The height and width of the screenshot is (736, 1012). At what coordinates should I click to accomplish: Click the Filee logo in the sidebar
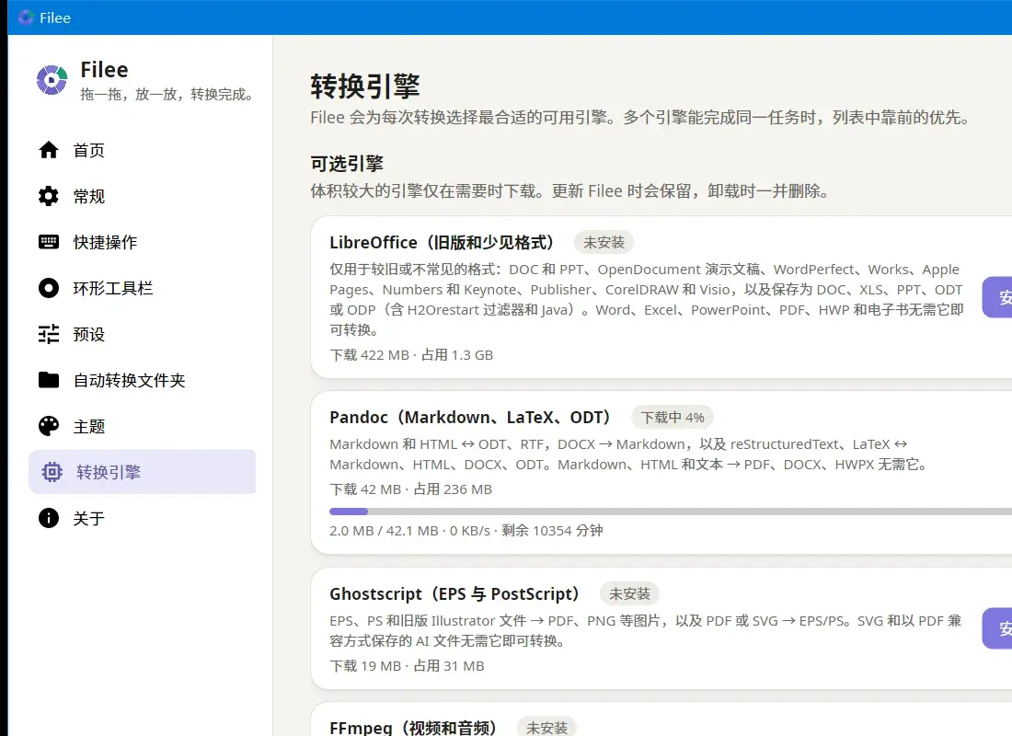pos(52,80)
